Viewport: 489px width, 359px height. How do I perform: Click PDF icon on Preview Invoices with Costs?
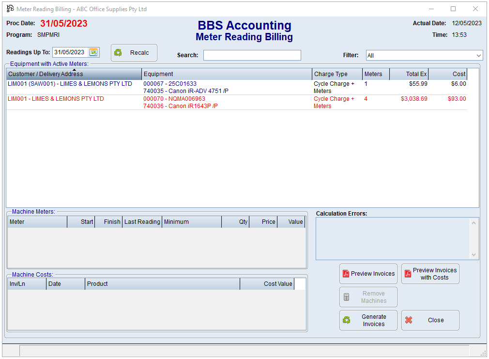(408, 274)
